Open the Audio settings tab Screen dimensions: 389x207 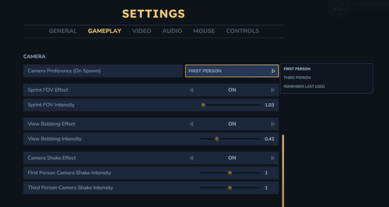click(172, 31)
